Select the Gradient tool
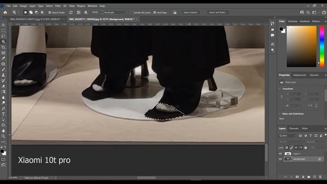The height and width of the screenshot is (184, 327). (x=4, y=92)
